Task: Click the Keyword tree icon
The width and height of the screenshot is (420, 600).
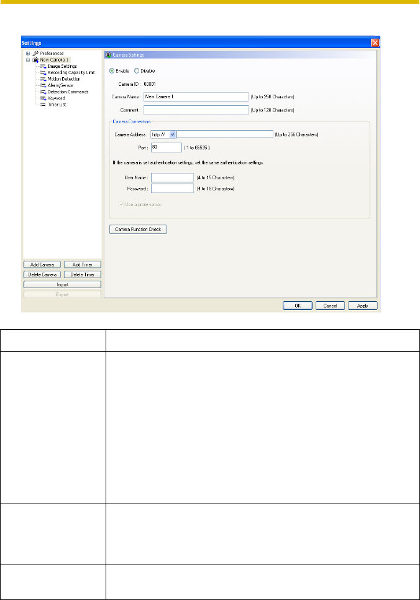Action: [43, 98]
